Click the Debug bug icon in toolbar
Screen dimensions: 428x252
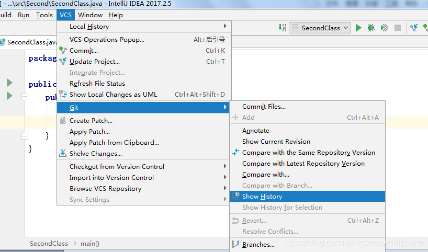[371, 28]
